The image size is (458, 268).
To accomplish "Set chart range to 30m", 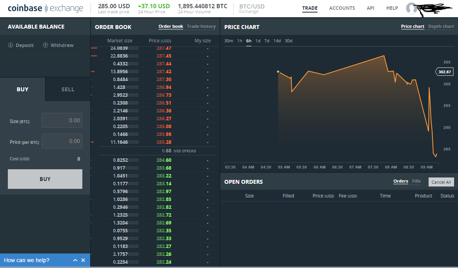I will coord(229,41).
